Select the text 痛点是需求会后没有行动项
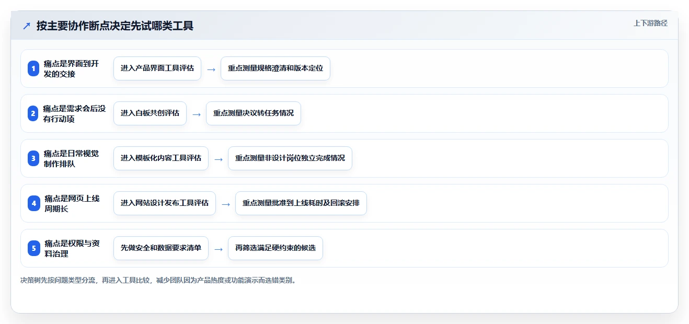This screenshot has height=324, width=689. [x=74, y=113]
